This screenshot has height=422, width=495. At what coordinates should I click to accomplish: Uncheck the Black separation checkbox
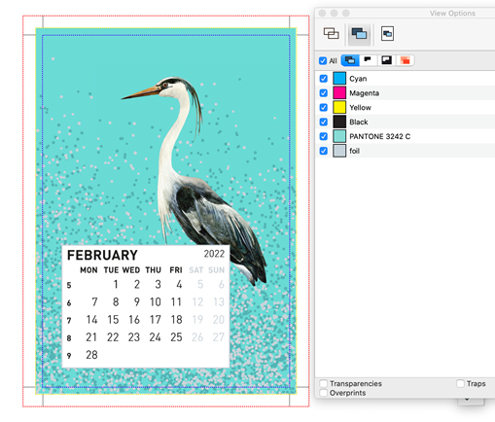click(x=324, y=122)
